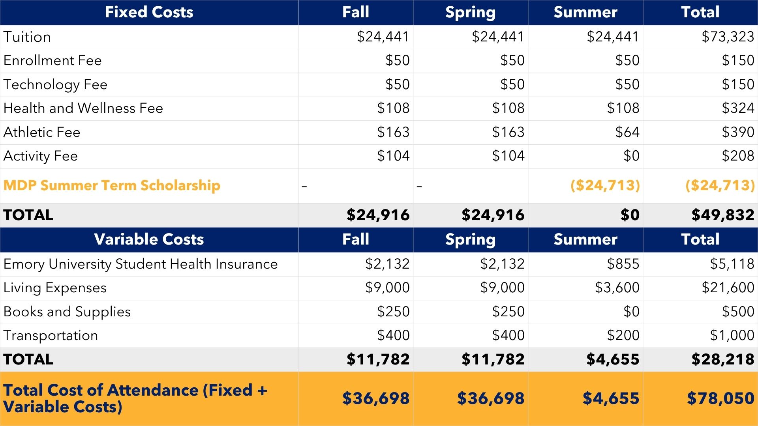The width and height of the screenshot is (758, 426).
Task: Select the Enrollment Fee row label
Action: pyautogui.click(x=53, y=61)
